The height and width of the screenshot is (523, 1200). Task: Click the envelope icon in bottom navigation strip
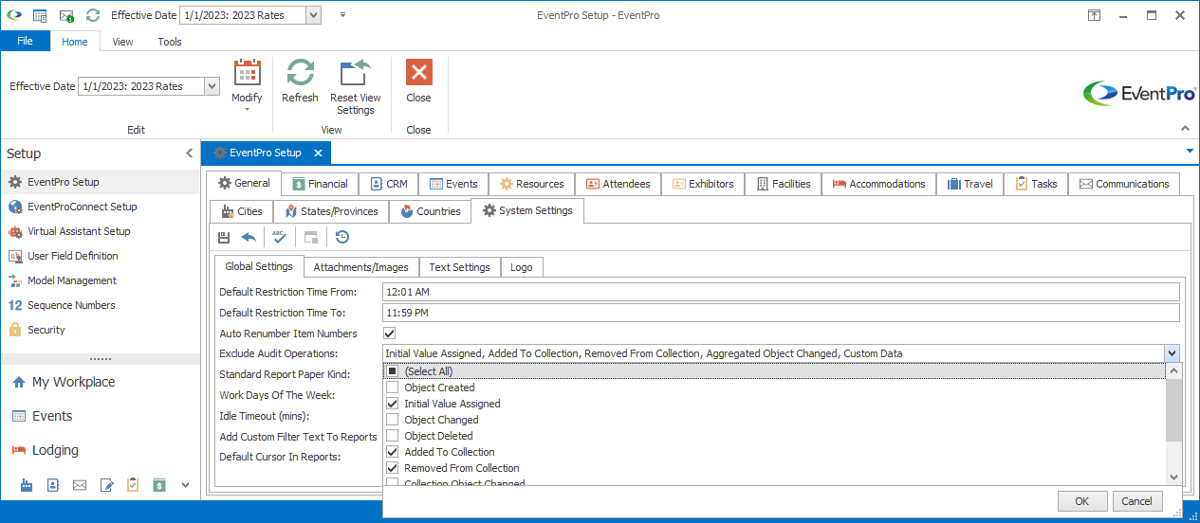(80, 485)
